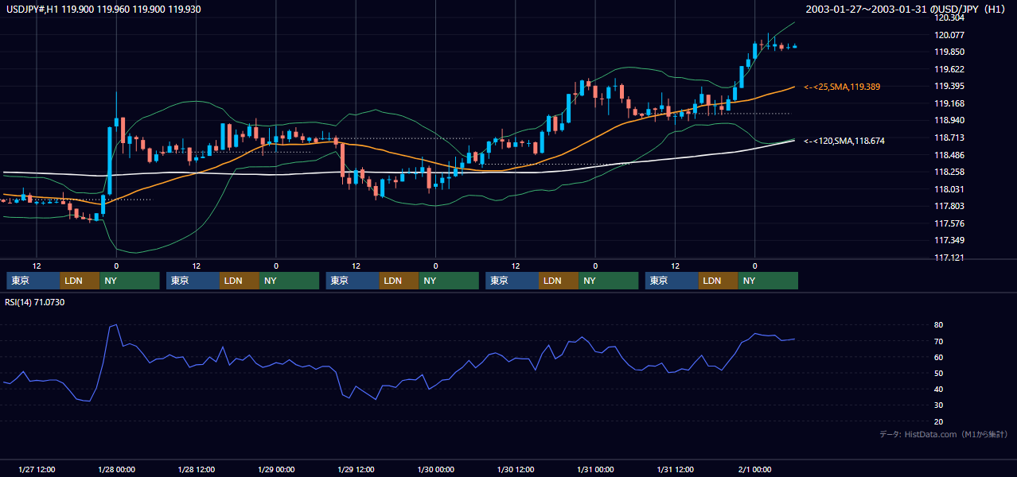Select the 1/28 00:00 date label
This screenshot has width=1017, height=477.
(x=116, y=470)
